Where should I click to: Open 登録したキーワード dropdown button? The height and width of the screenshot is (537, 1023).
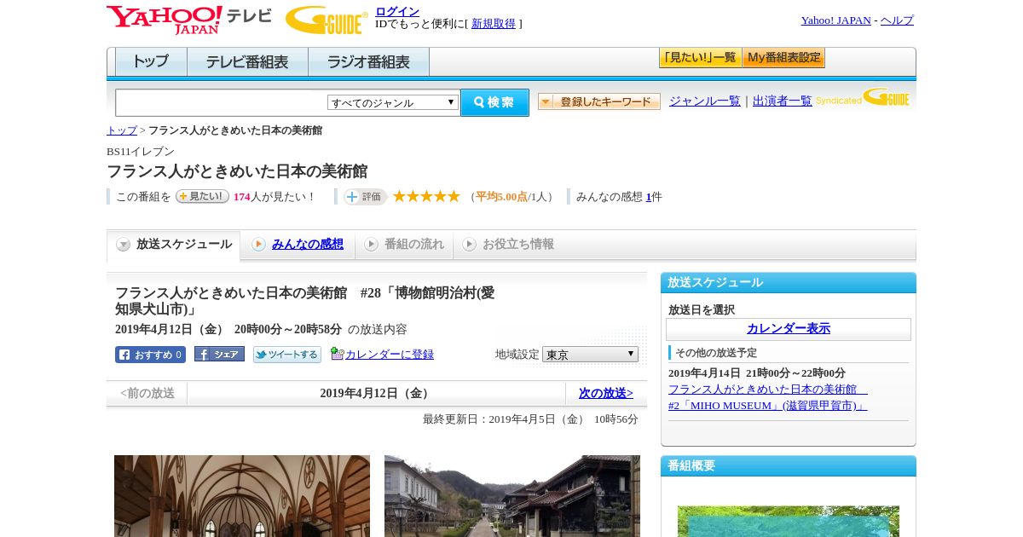(599, 101)
